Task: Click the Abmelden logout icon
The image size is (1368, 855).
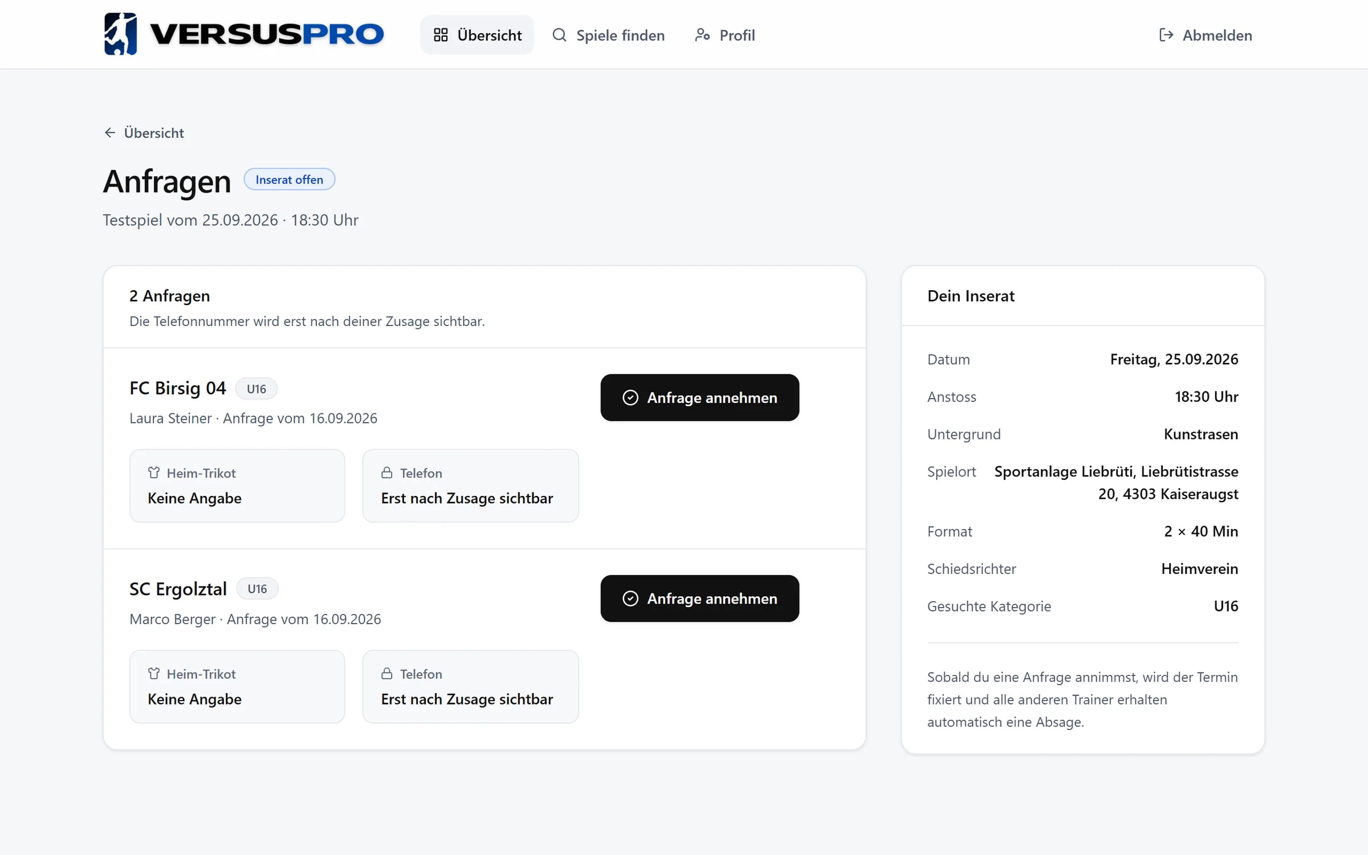Action: tap(1166, 35)
